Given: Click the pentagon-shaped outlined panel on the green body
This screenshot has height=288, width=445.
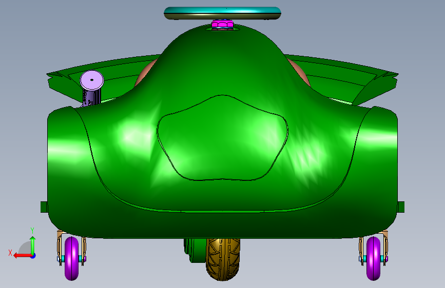Looking at the screenshot, I should 223,138.
